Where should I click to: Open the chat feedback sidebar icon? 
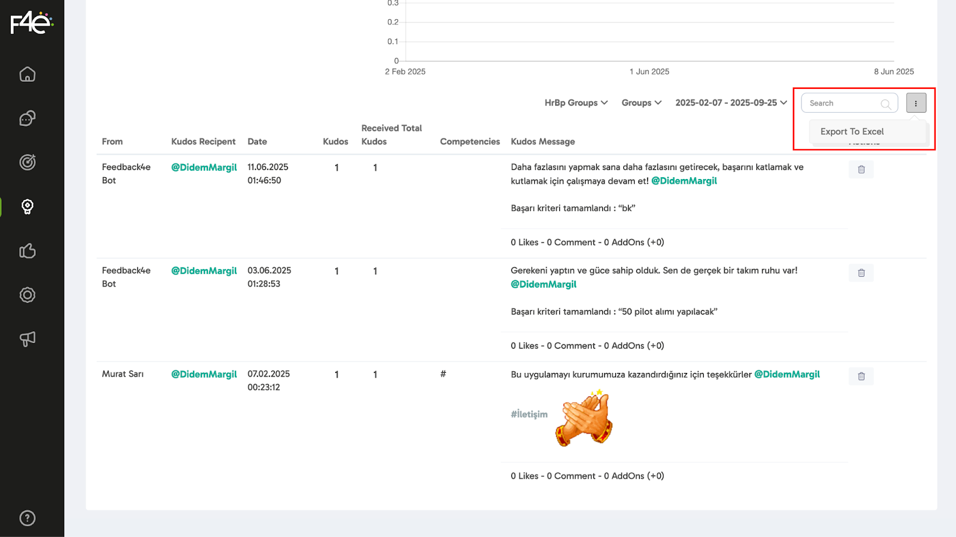(27, 119)
